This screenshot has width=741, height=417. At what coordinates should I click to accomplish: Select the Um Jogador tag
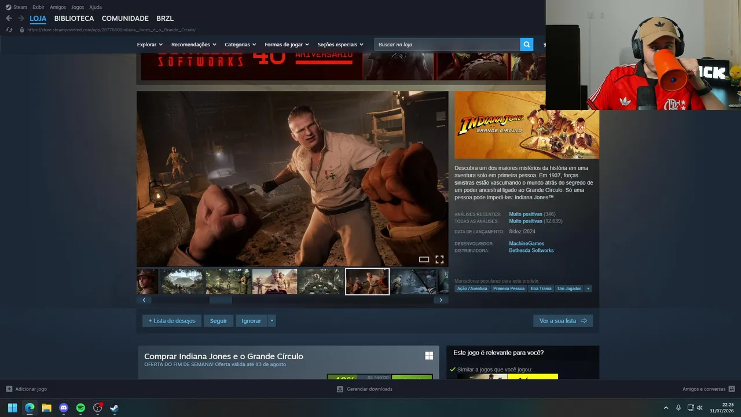(569, 288)
